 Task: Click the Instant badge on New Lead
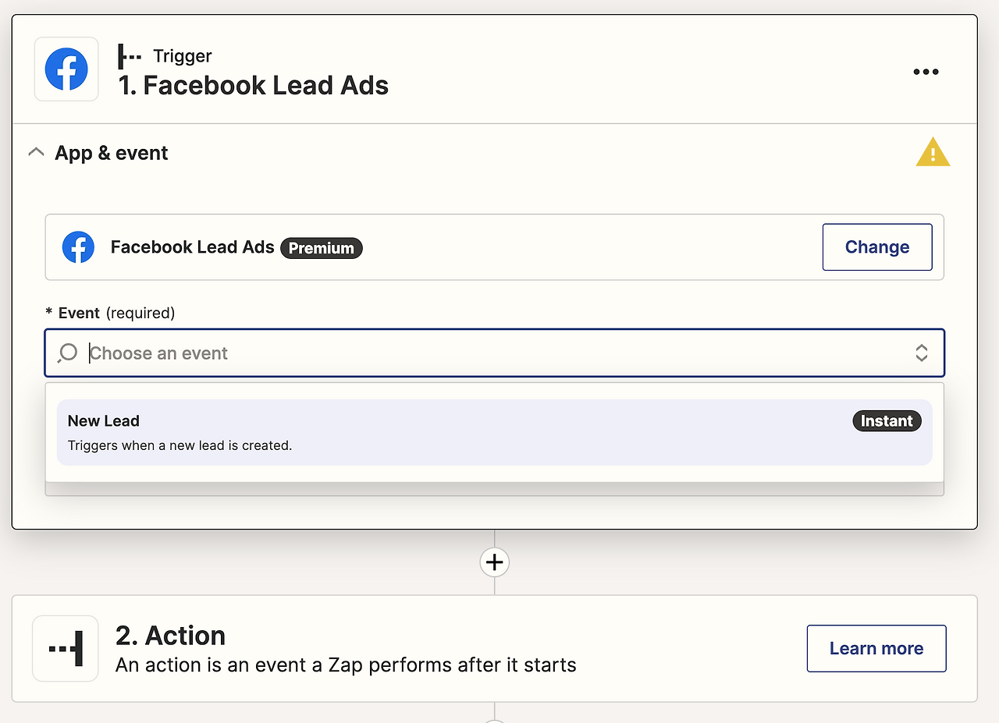(887, 421)
